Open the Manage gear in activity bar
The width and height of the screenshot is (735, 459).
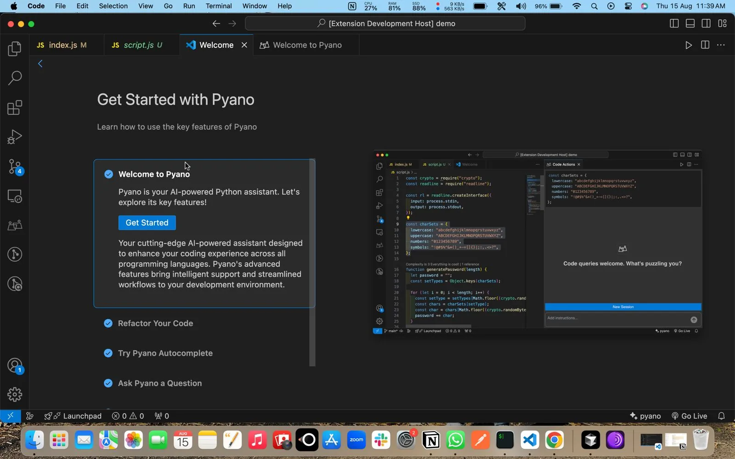[x=15, y=394]
